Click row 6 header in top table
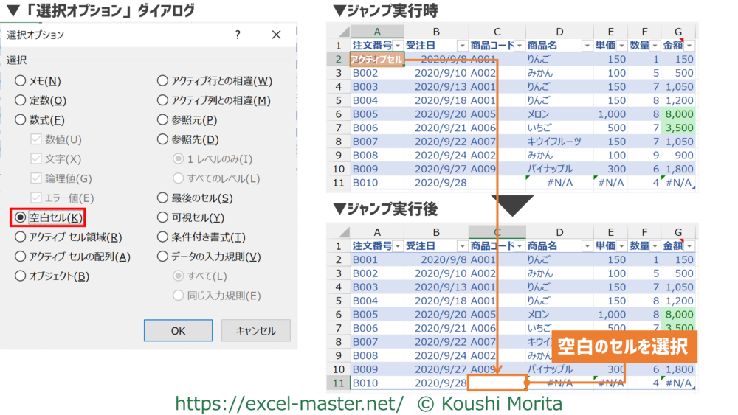Screen dimensions: 738x415 point(338,114)
